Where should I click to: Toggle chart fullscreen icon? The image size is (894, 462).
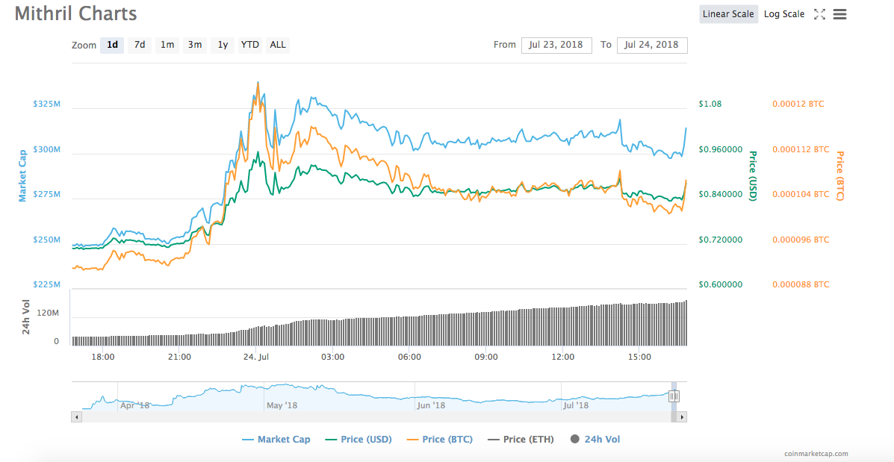(819, 14)
